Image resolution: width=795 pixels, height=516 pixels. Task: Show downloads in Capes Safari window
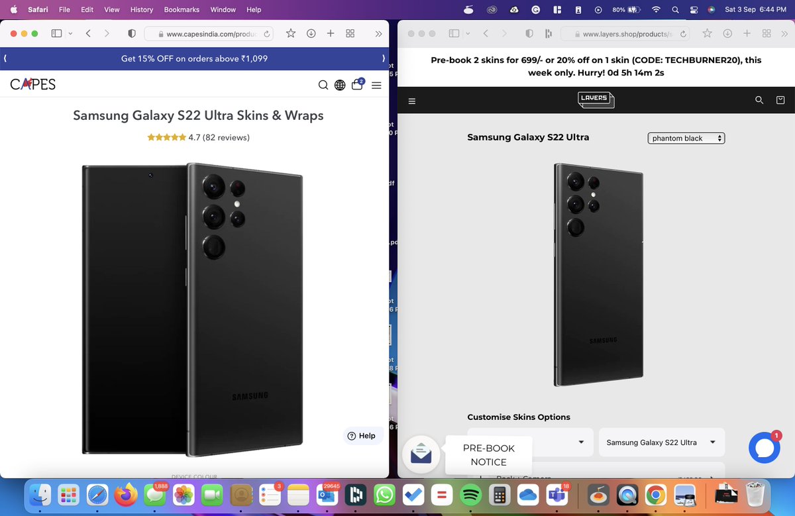pyautogui.click(x=311, y=33)
